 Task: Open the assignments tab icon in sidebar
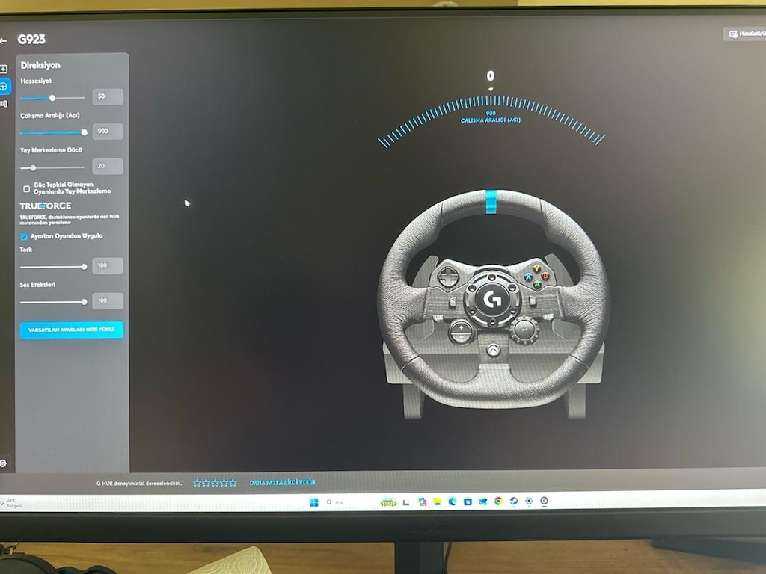(x=4, y=69)
